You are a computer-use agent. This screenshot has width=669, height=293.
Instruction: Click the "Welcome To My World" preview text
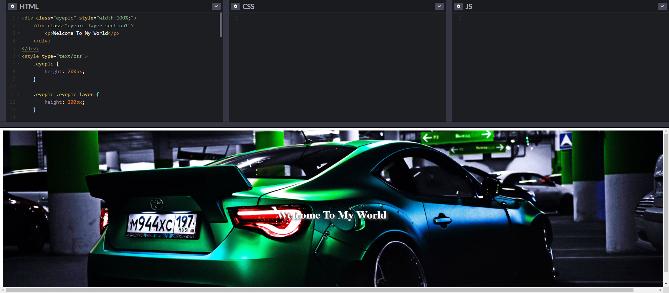[332, 215]
